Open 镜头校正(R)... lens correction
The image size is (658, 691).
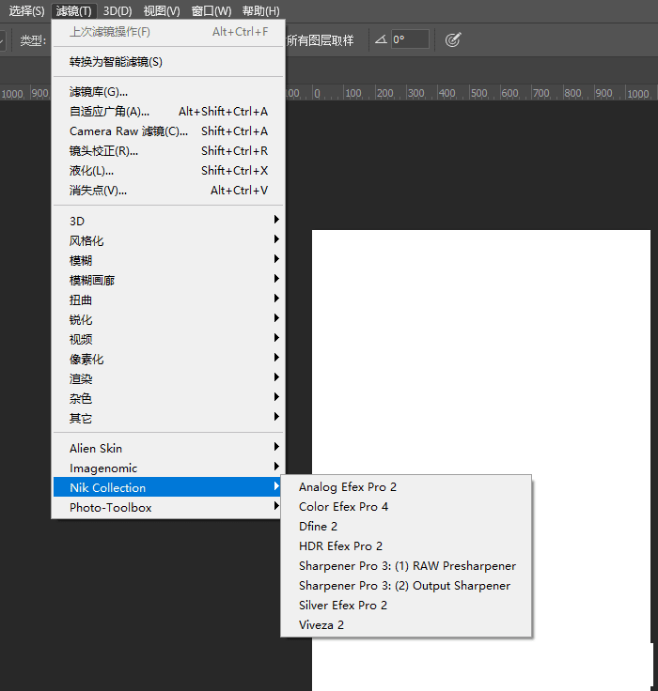[x=168, y=151]
